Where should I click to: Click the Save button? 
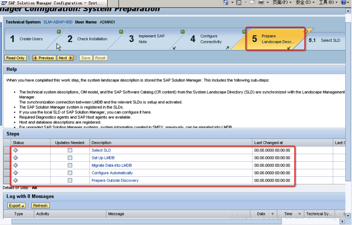pos(86,58)
